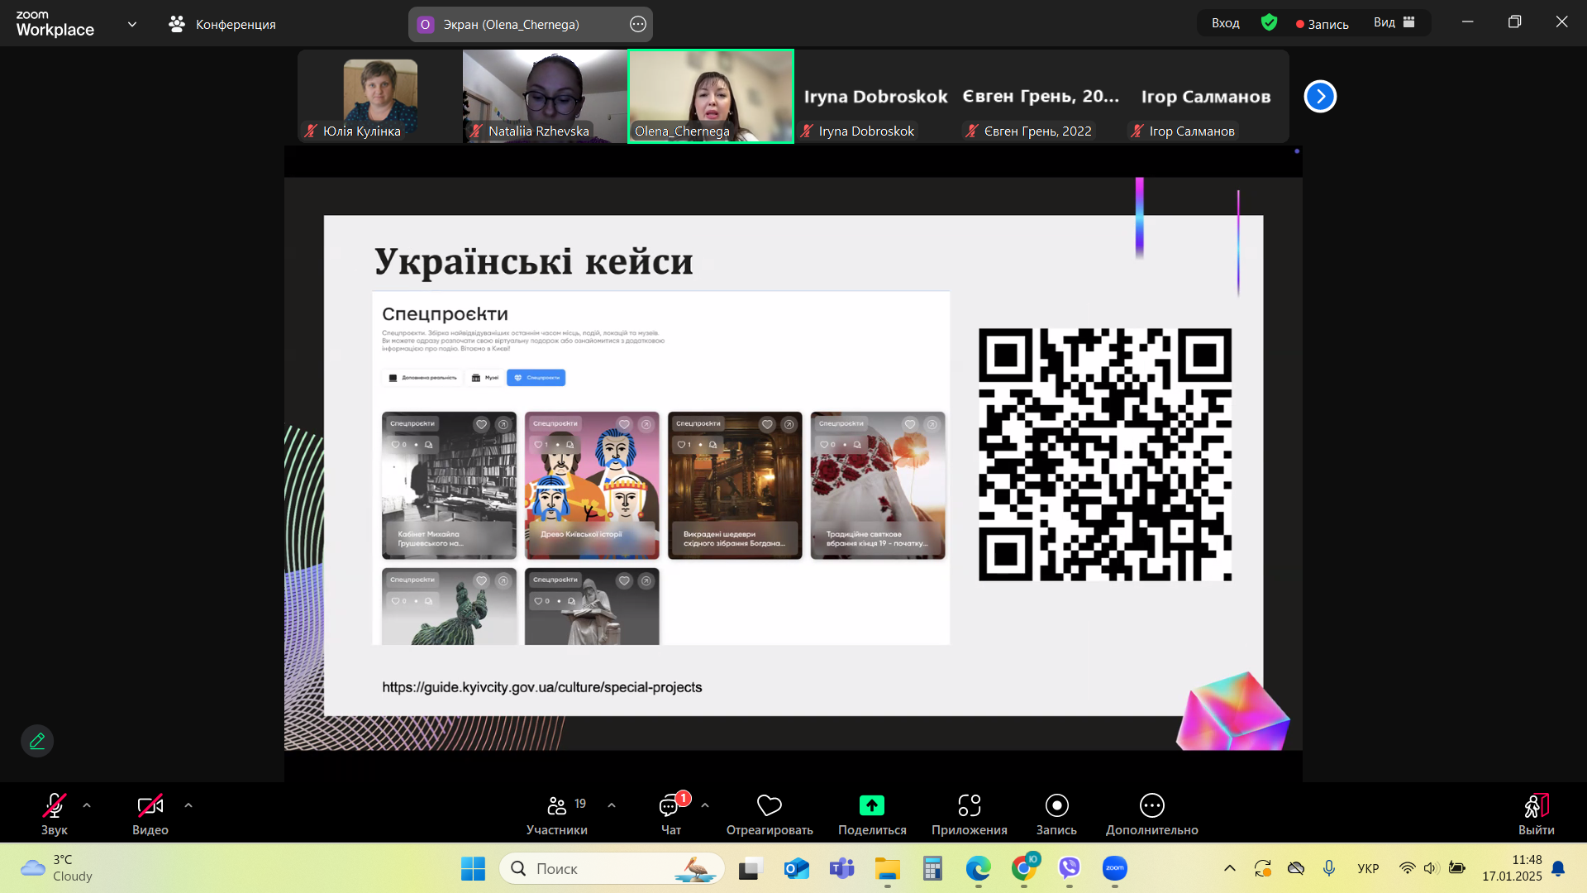This screenshot has height=893, width=1587.
Task: Open Приложения apps panel
Action: pos(970,814)
